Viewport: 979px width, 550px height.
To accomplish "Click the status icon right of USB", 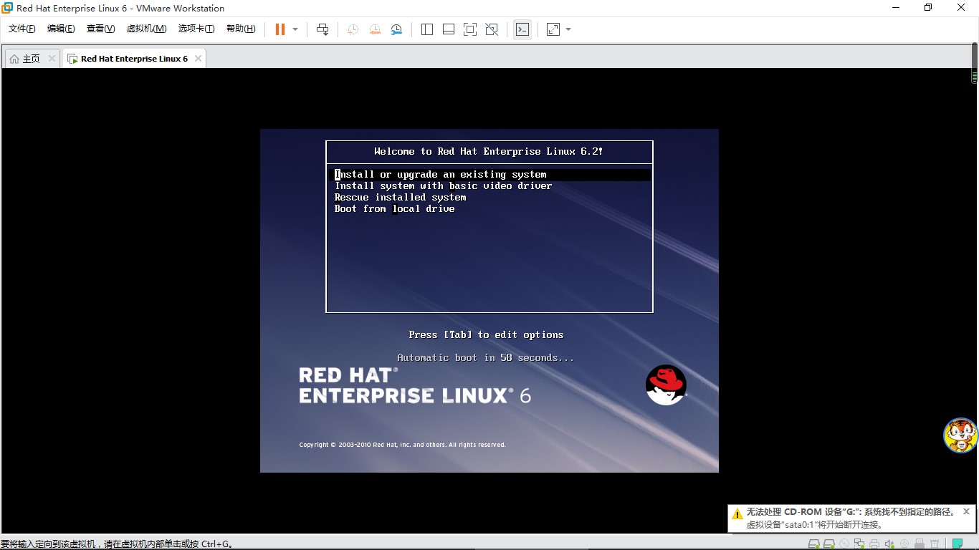I will 935,544.
